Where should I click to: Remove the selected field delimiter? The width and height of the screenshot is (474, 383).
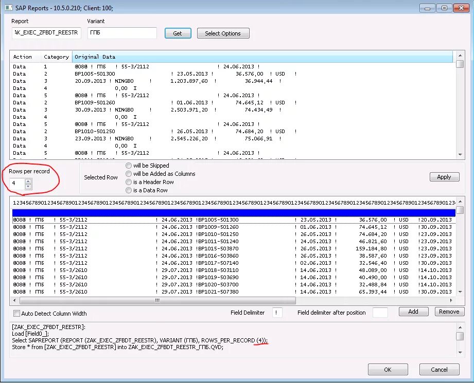point(449,312)
